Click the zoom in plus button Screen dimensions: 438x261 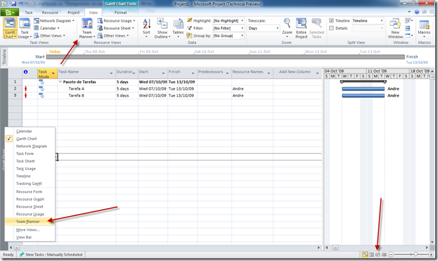(x=431, y=255)
